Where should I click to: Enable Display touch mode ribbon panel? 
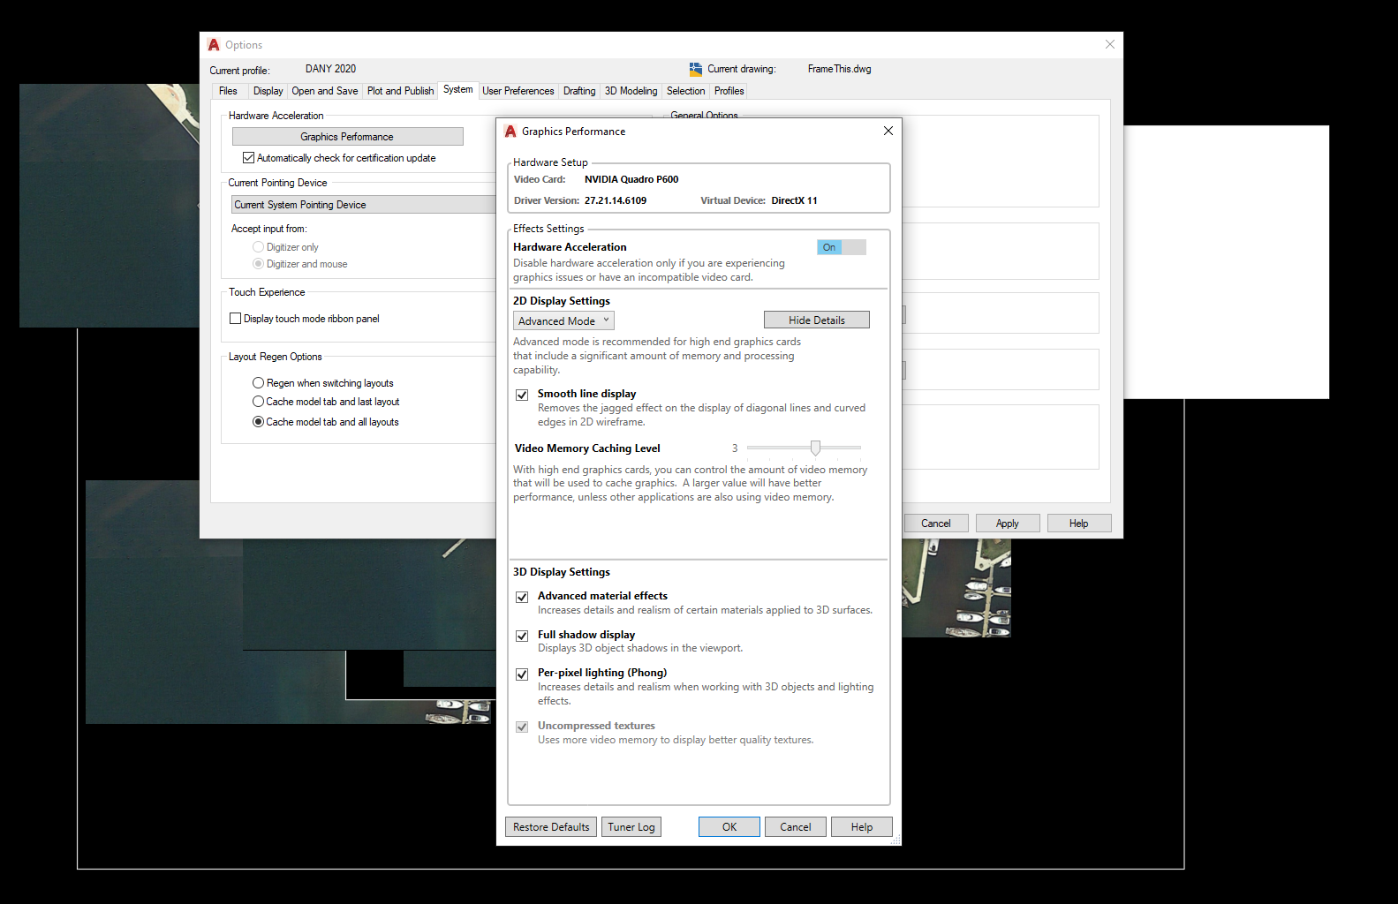(235, 319)
